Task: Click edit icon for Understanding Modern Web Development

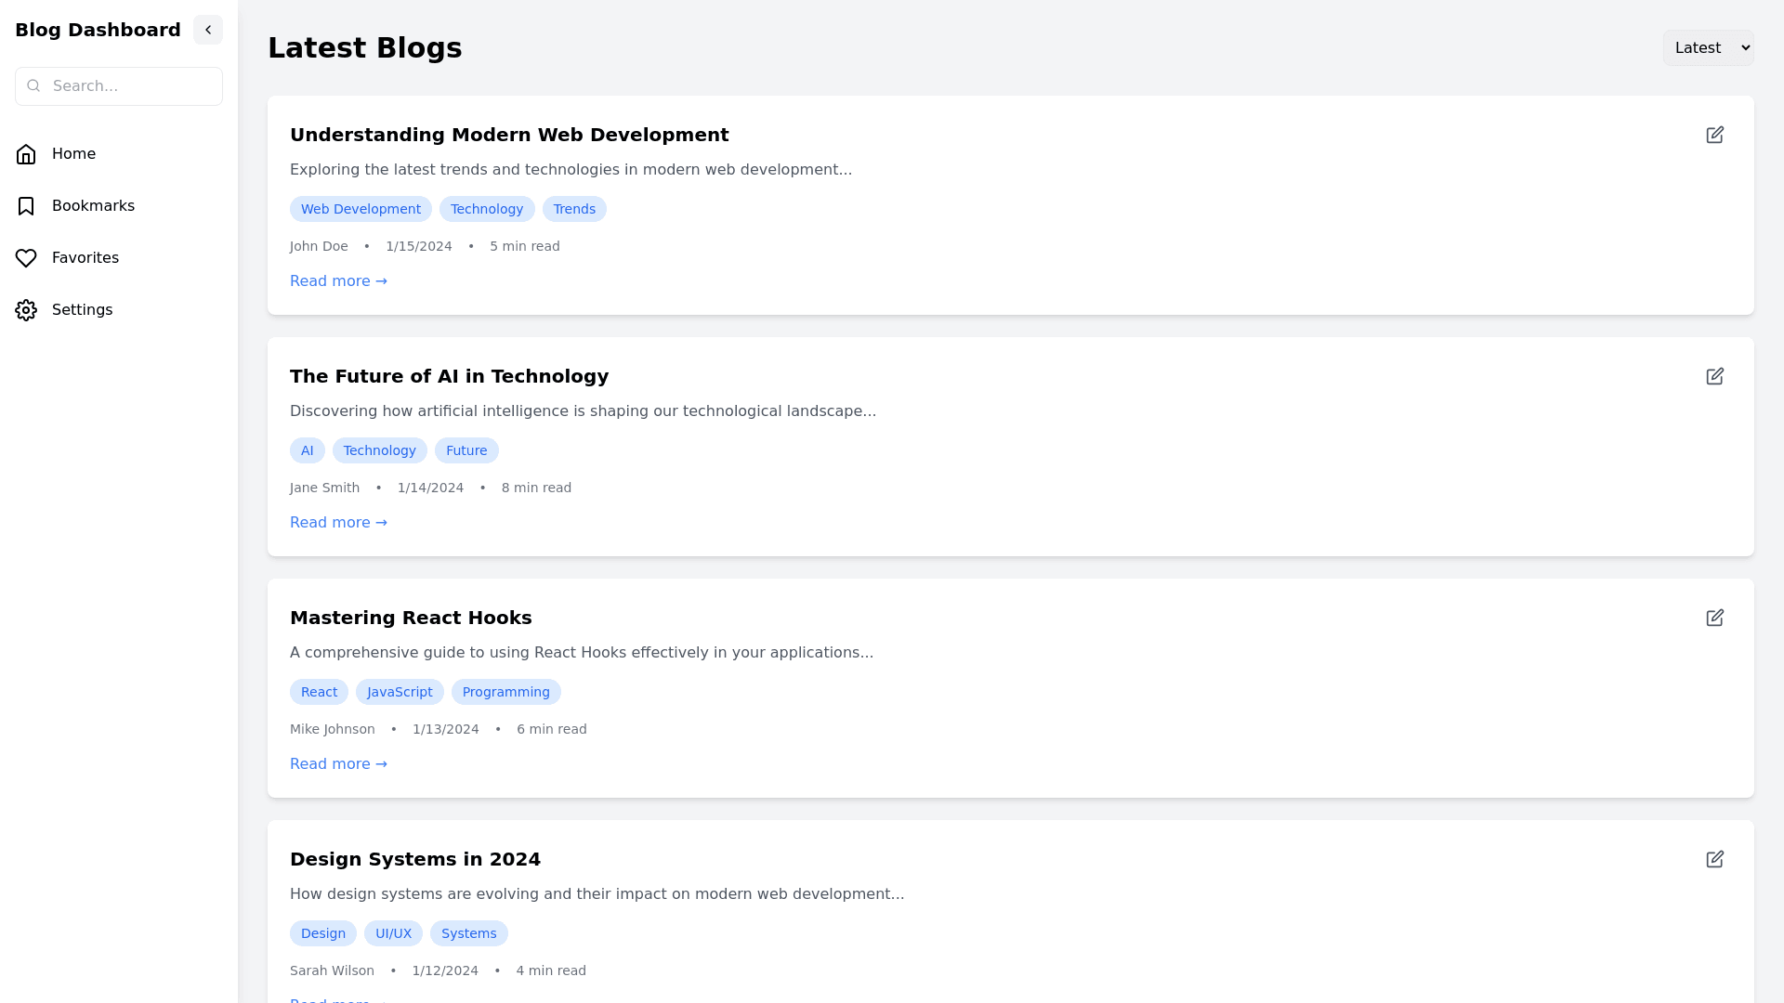Action: (x=1714, y=135)
